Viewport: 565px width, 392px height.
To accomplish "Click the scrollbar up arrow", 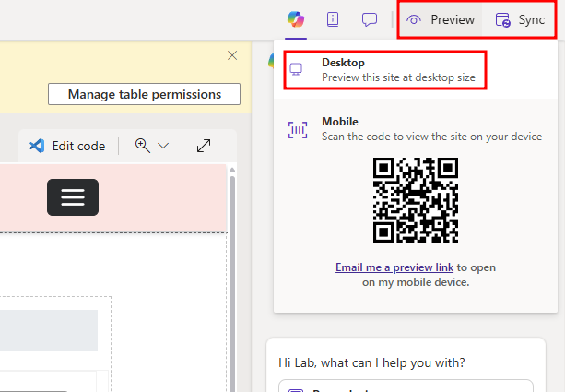I will (232, 170).
